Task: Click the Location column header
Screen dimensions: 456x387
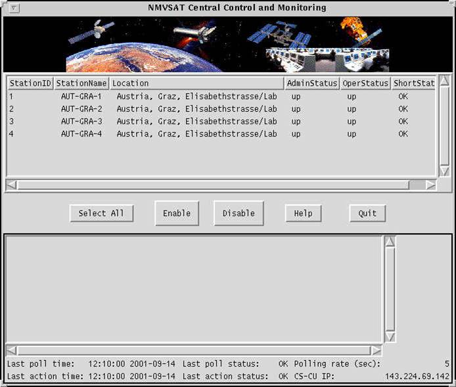Action: pyautogui.click(x=196, y=83)
